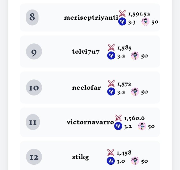Image resolution: width=180 pixels, height=170 pixels.
Task: Select player name stikg
Action: click(x=80, y=157)
